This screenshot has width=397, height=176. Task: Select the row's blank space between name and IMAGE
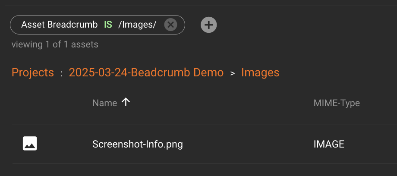tap(246, 144)
